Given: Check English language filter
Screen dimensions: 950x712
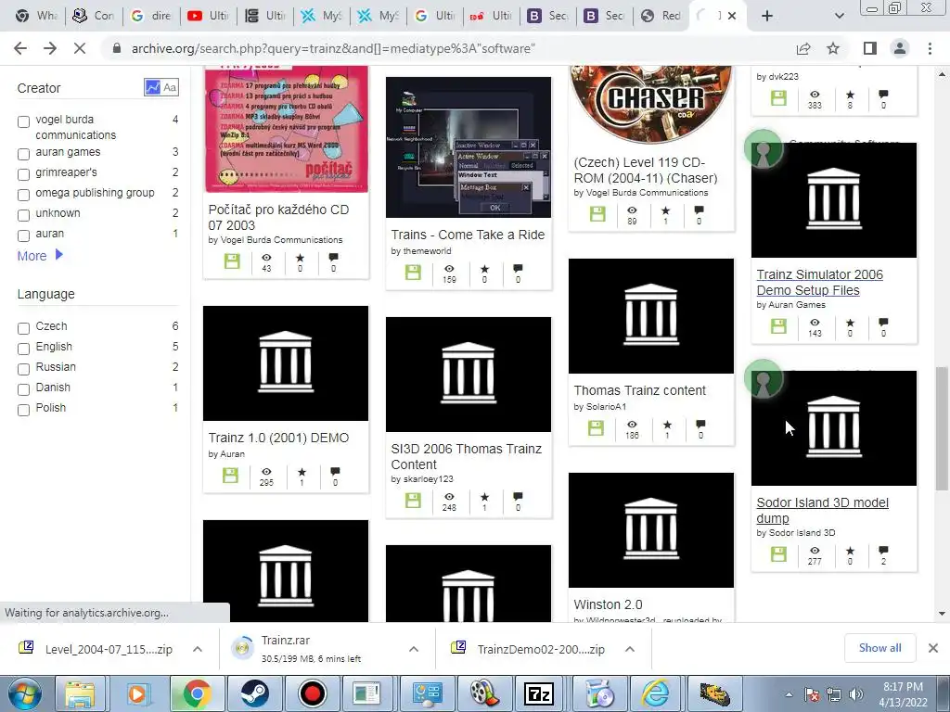Looking at the screenshot, I should click(x=23, y=349).
